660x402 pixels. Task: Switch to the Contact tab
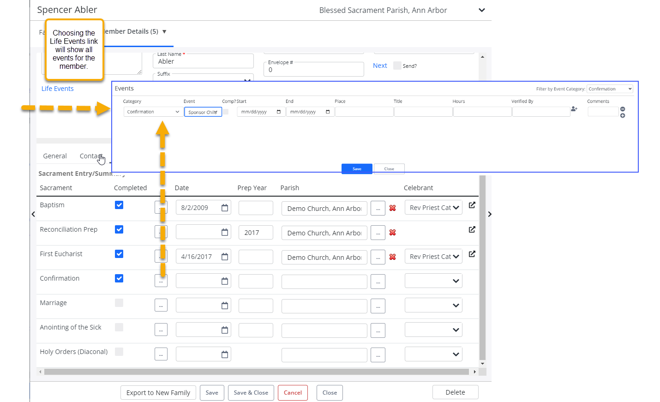tap(91, 156)
